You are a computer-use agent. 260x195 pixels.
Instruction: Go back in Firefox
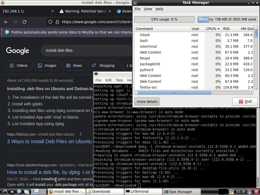click(x=6, y=22)
